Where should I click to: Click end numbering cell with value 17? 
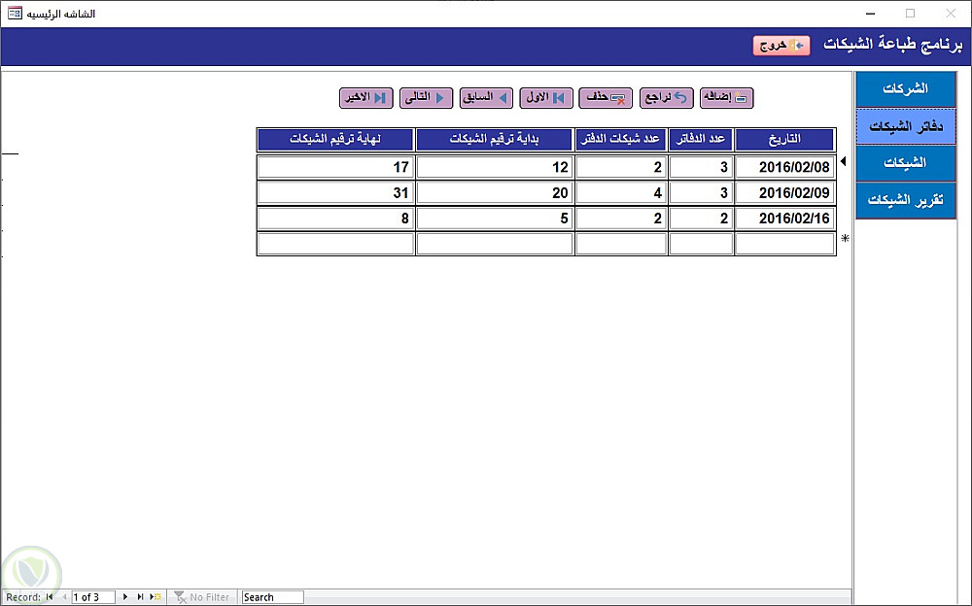335,167
